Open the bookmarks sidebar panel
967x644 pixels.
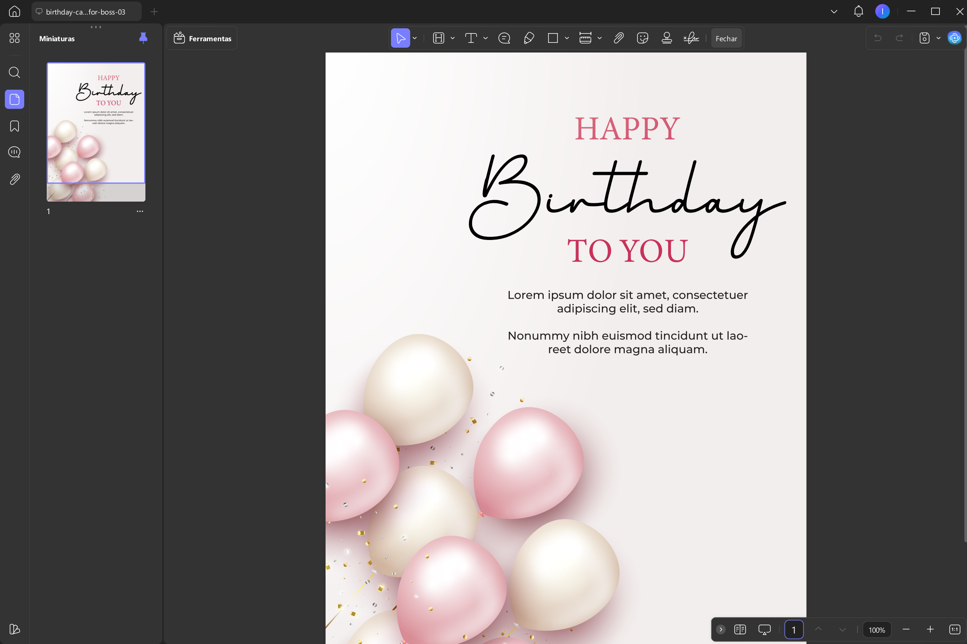[15, 126]
